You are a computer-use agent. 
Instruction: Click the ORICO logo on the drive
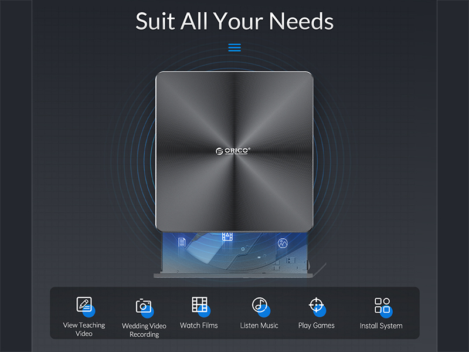click(233, 151)
